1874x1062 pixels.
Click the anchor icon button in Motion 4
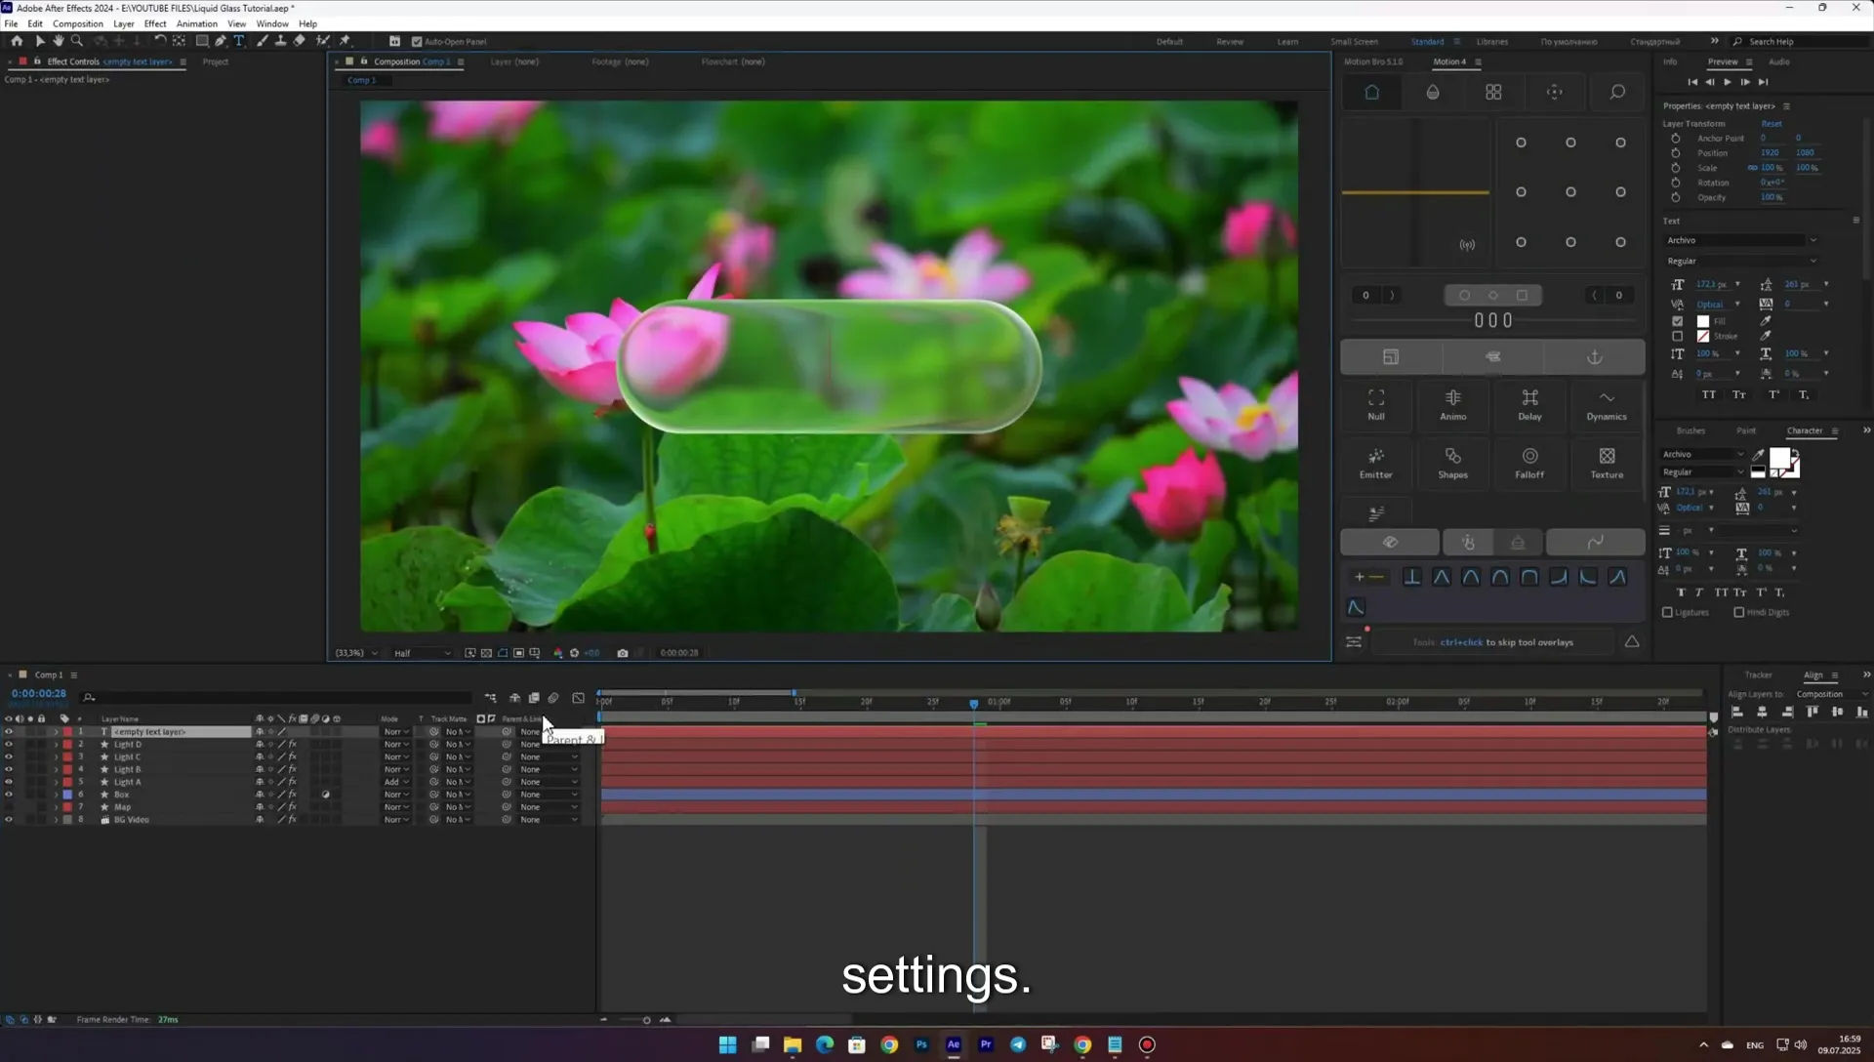(1595, 357)
